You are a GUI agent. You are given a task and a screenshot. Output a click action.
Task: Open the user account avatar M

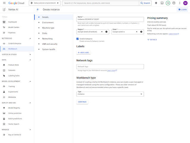pos(185,3)
